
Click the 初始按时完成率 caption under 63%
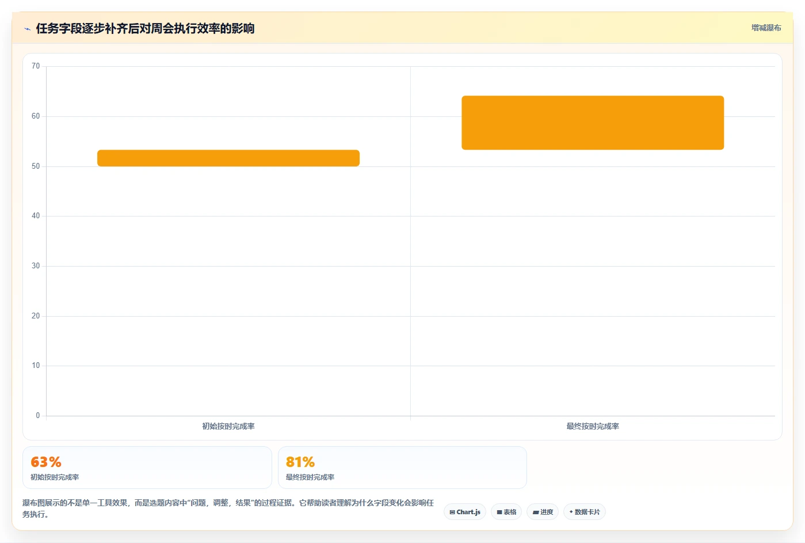tap(55, 477)
